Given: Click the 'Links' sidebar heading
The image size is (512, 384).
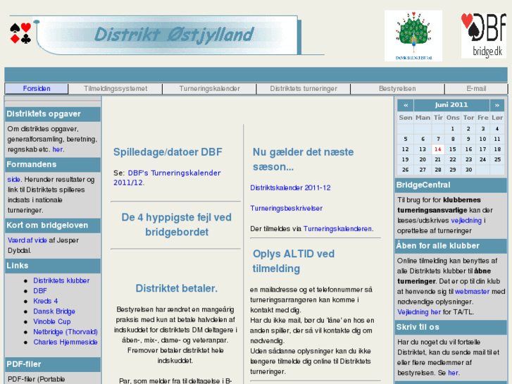Looking at the screenshot, I should 53,266.
